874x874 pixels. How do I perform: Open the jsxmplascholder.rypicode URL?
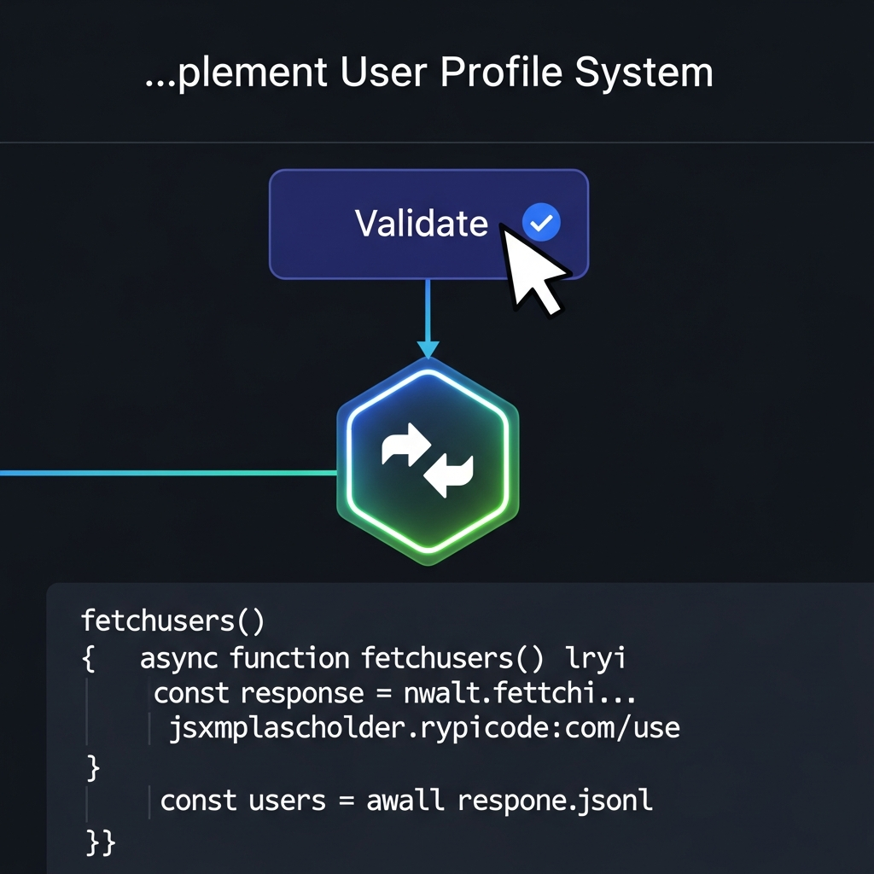[424, 729]
